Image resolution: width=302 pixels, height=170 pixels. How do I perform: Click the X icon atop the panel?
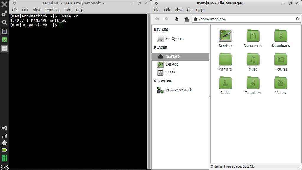4,4
